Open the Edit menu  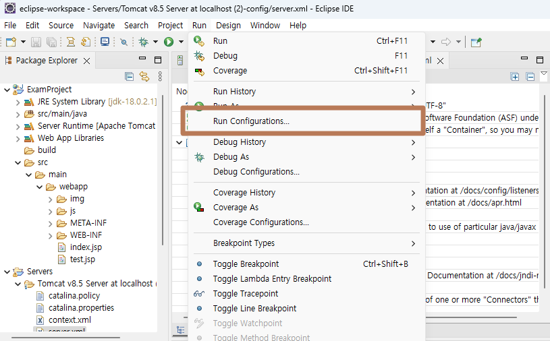point(32,25)
